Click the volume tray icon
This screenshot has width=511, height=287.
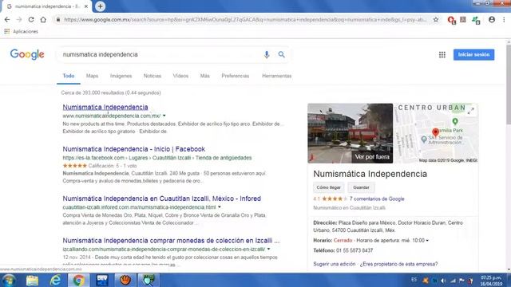tap(444, 280)
